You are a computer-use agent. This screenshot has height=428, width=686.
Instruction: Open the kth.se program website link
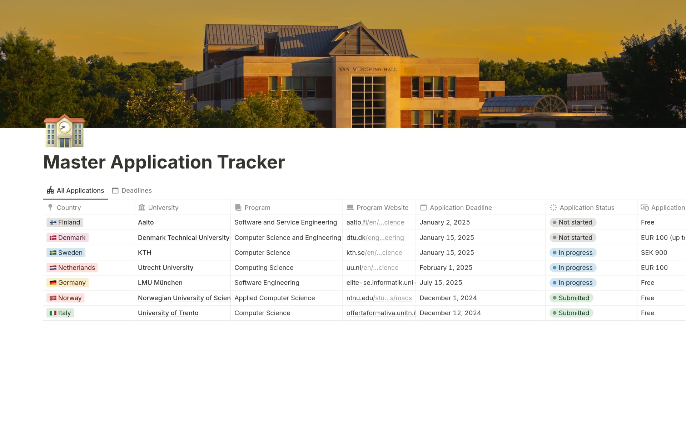coord(374,252)
